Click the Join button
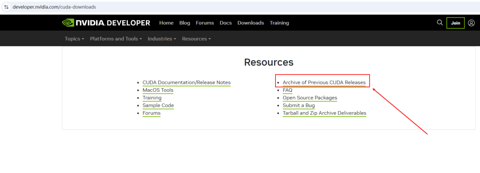The height and width of the screenshot is (173, 480). tap(456, 23)
